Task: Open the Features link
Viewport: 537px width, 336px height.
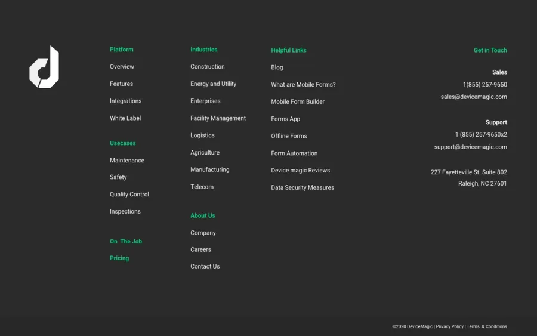Action: pos(121,84)
